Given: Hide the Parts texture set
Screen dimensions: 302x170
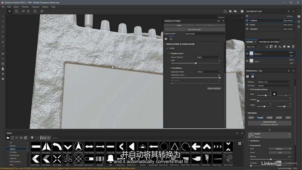Looking at the screenshot, I should (x=247, y=25).
